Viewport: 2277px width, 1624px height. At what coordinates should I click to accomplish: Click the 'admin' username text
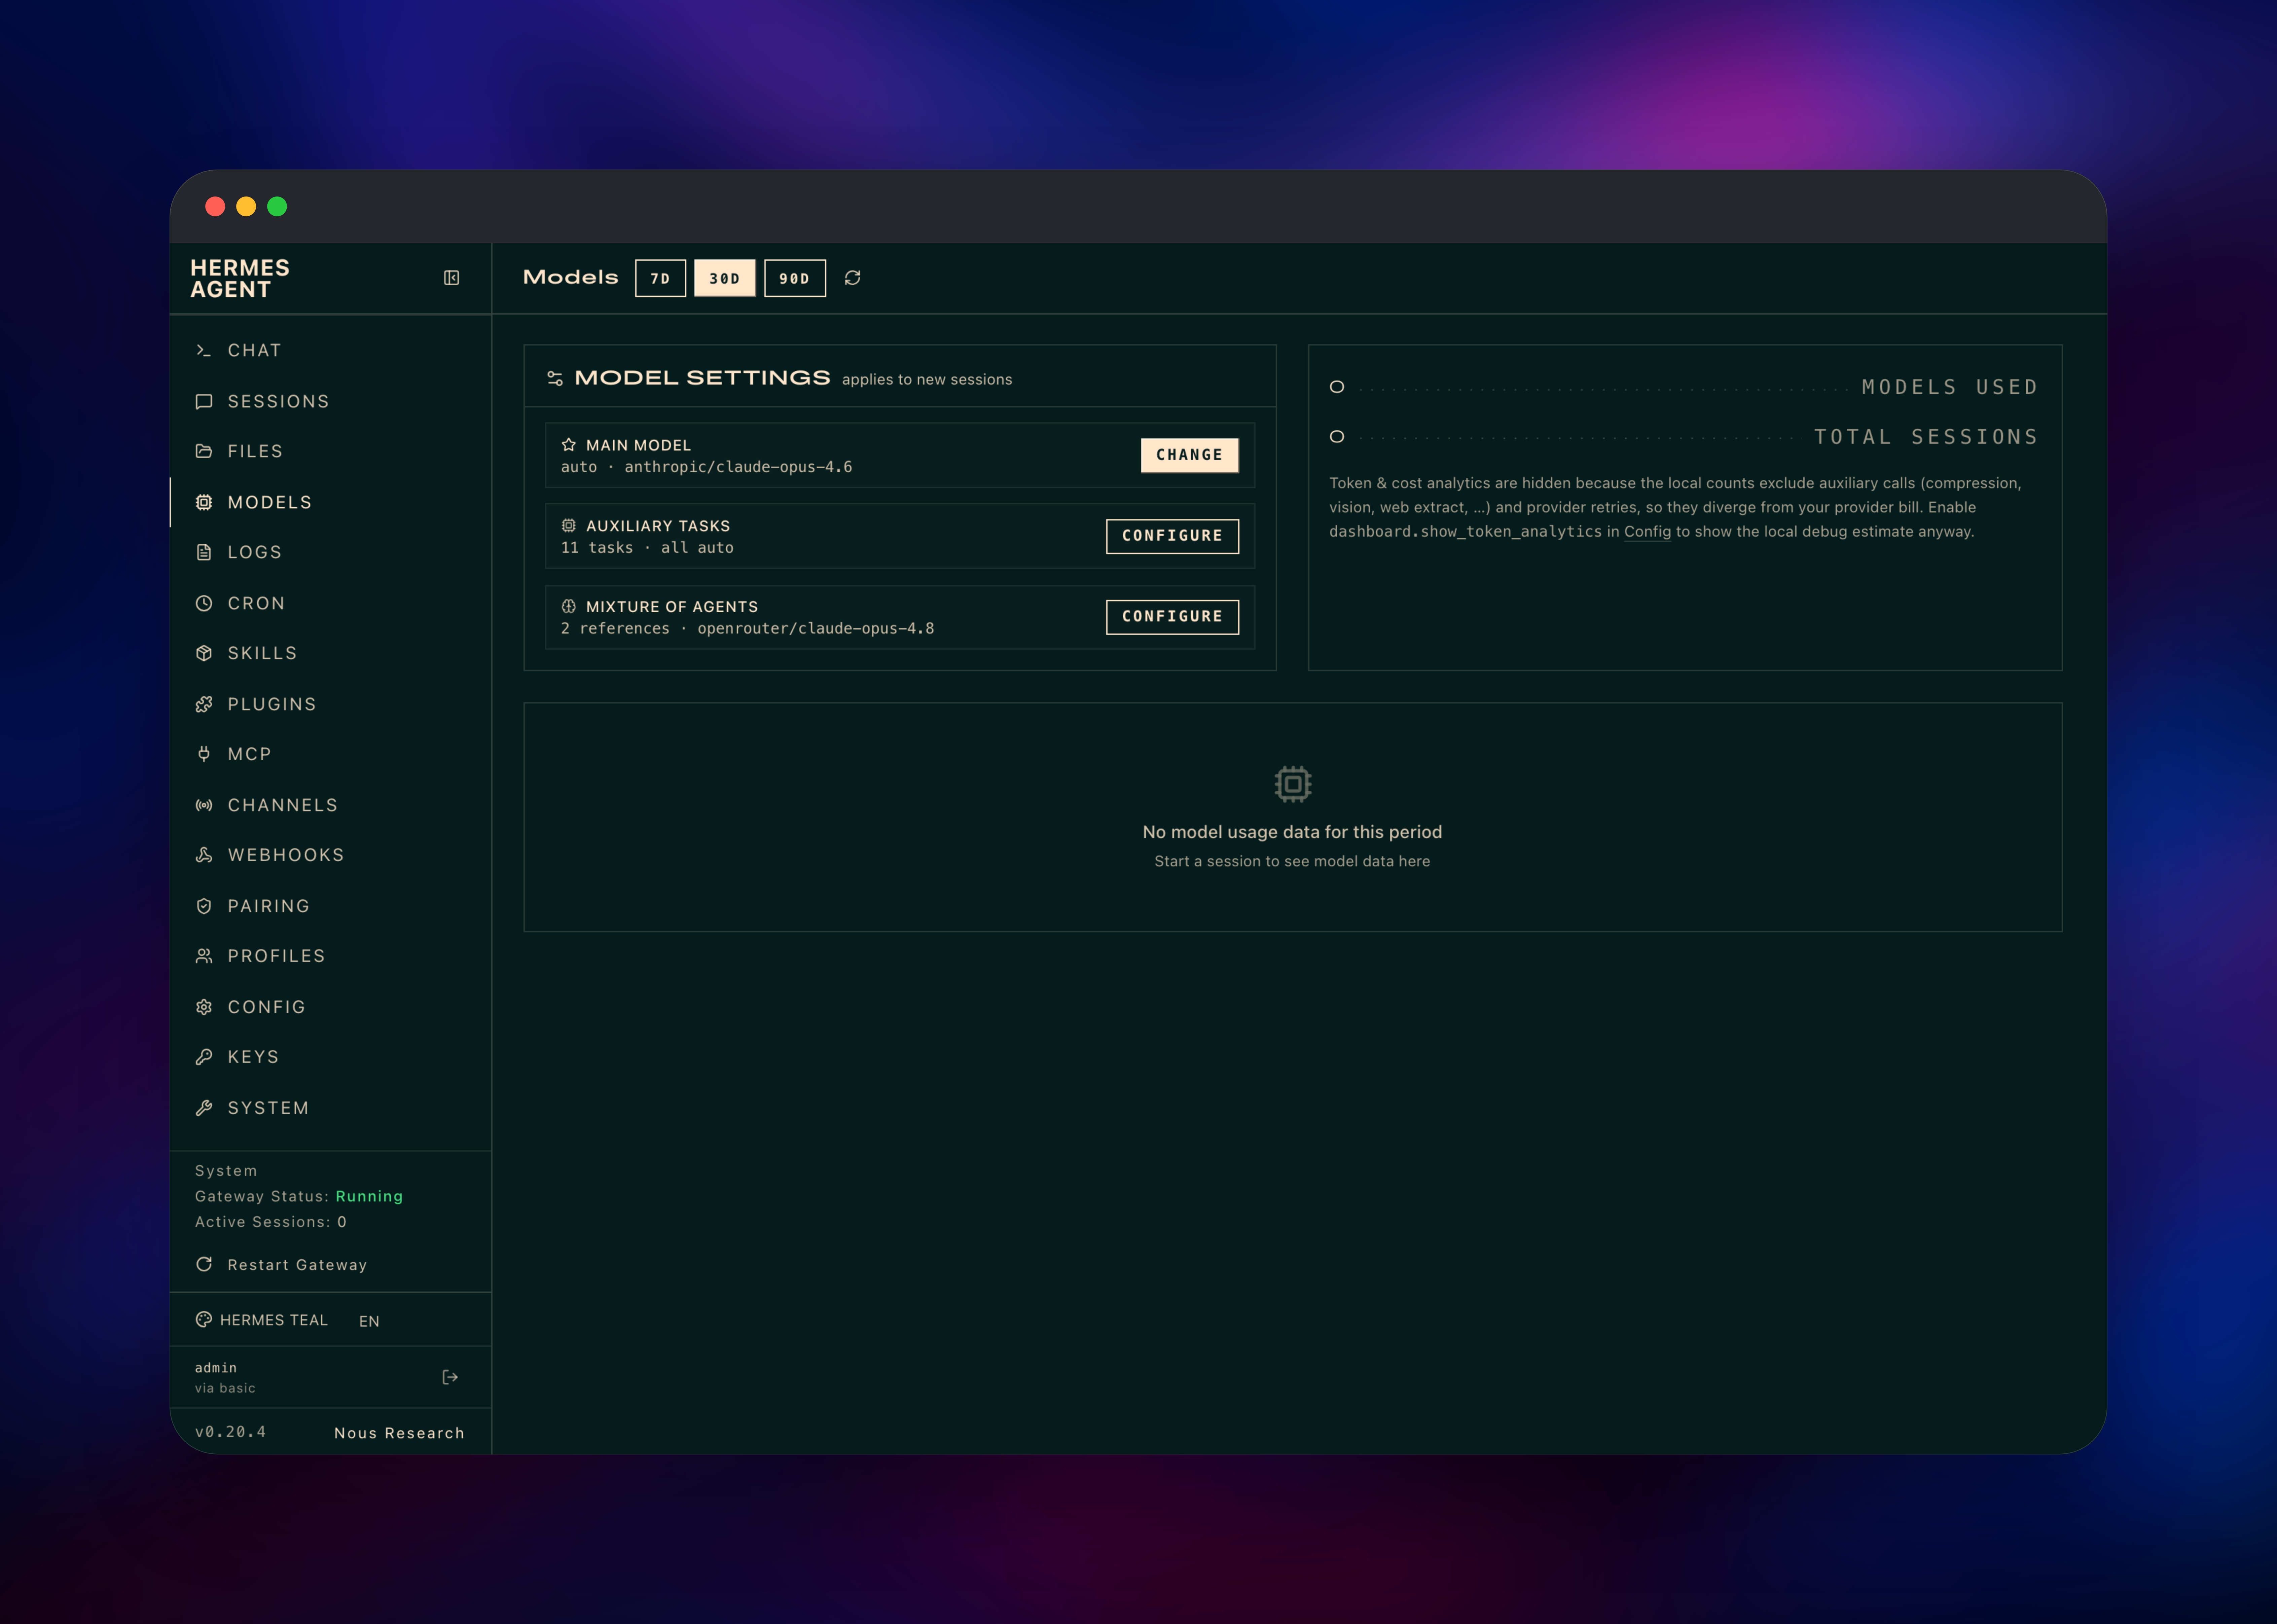point(216,1368)
